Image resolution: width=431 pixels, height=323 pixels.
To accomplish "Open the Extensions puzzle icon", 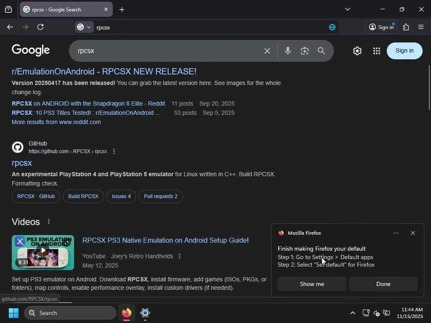I will point(406,27).
